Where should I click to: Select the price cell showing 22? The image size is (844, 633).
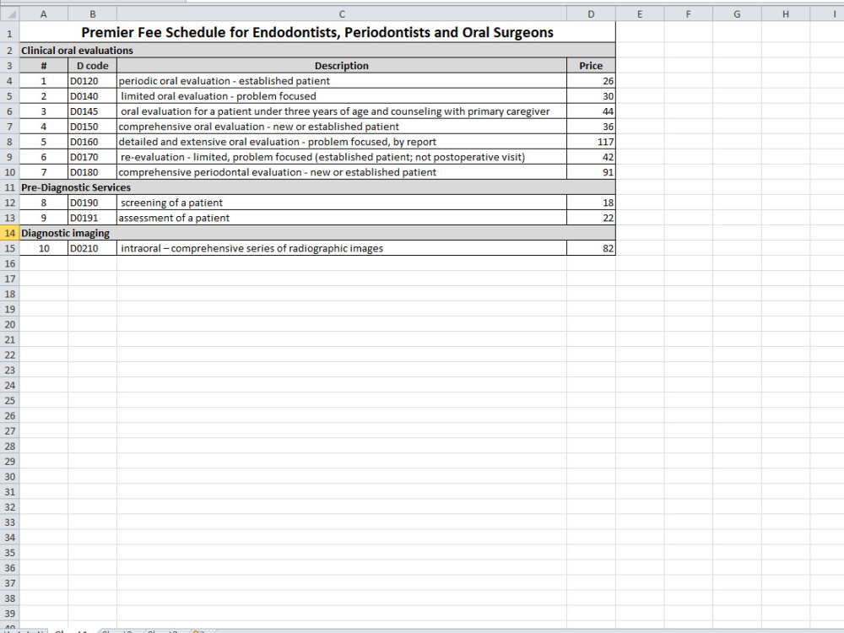(x=591, y=218)
